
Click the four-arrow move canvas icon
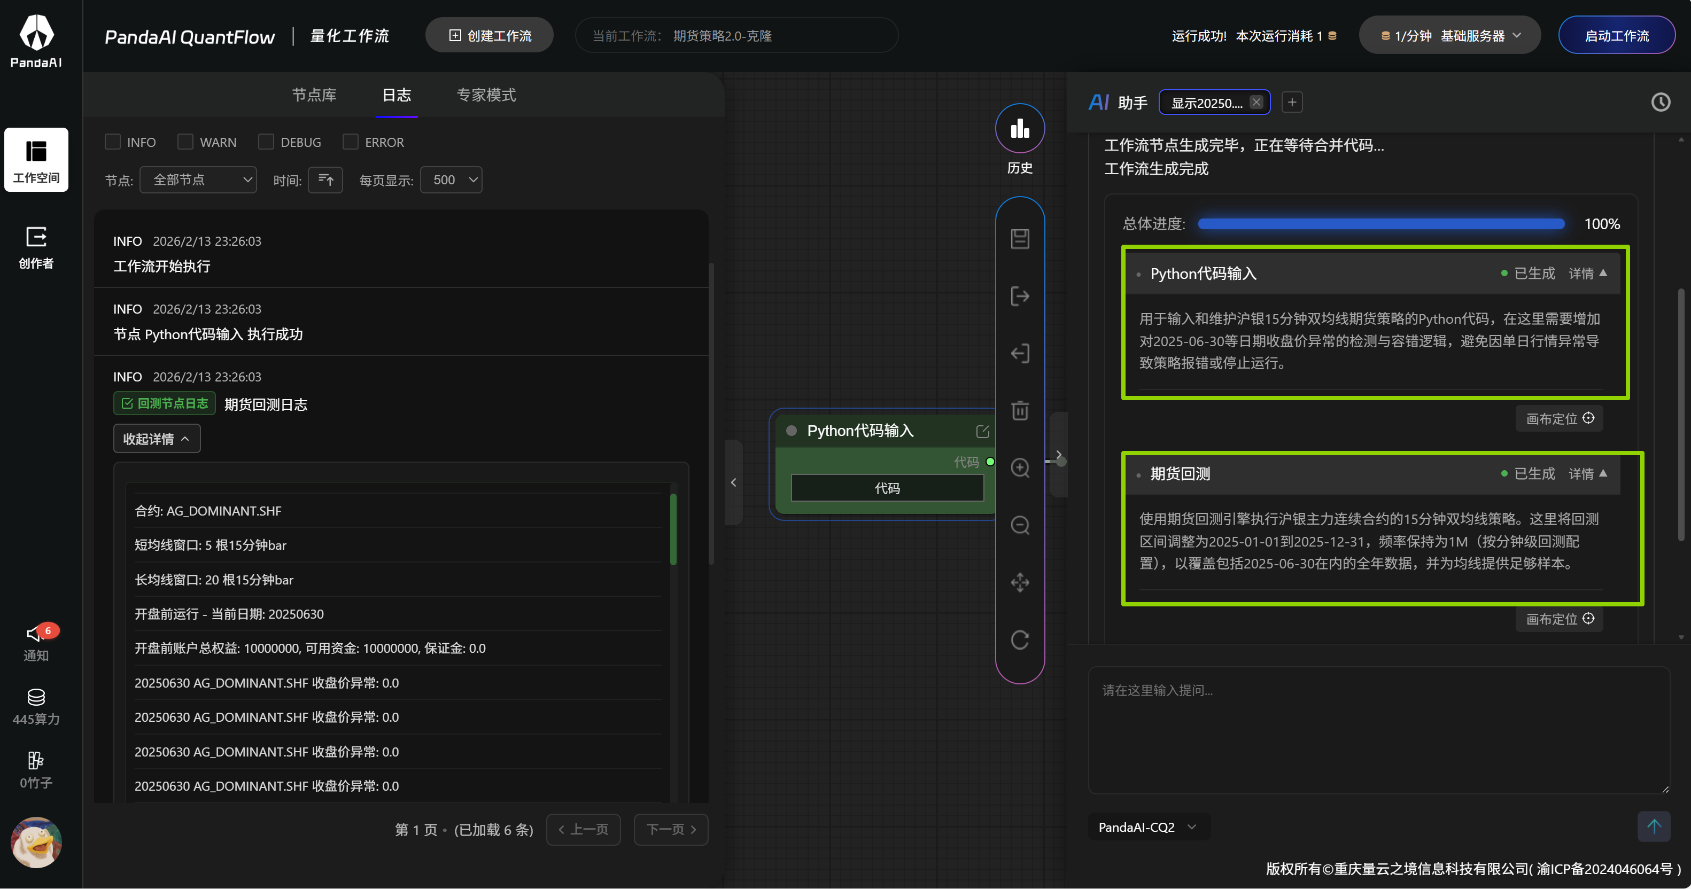pyautogui.click(x=1019, y=583)
